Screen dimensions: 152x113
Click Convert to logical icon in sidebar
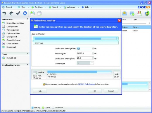[4, 40]
